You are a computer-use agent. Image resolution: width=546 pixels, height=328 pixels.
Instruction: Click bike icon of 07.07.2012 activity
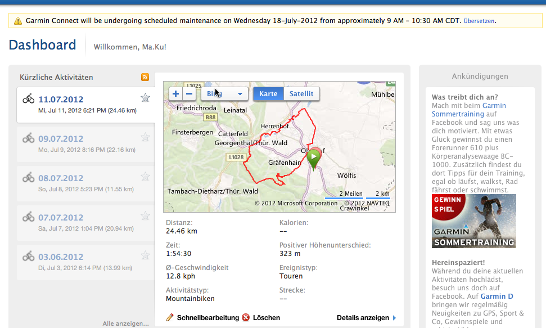coord(29,217)
